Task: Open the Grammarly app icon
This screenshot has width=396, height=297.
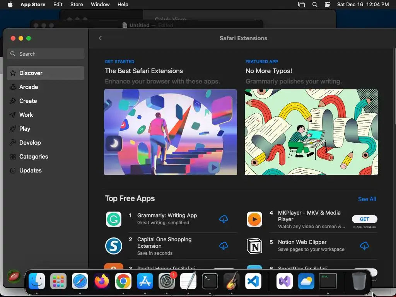Action: coord(114,219)
